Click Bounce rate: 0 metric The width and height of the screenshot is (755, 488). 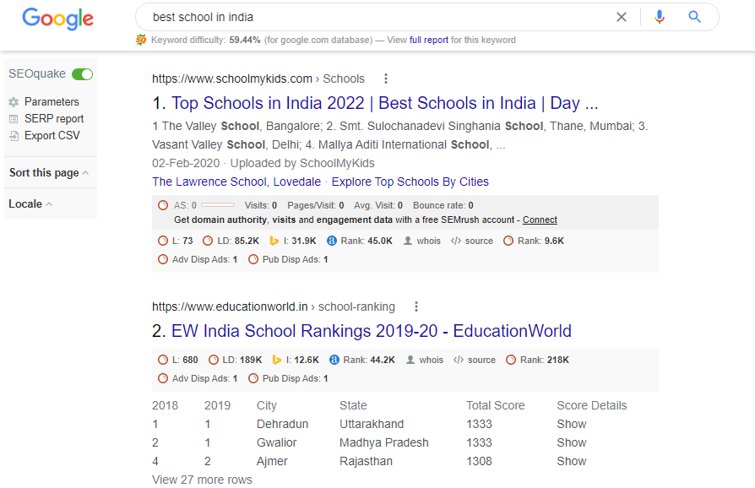click(x=443, y=205)
